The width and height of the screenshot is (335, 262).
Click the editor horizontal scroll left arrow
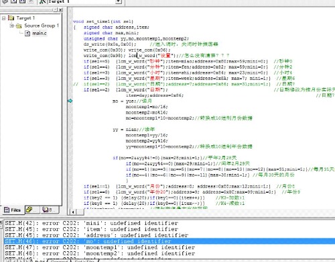pyautogui.click(x=73, y=212)
